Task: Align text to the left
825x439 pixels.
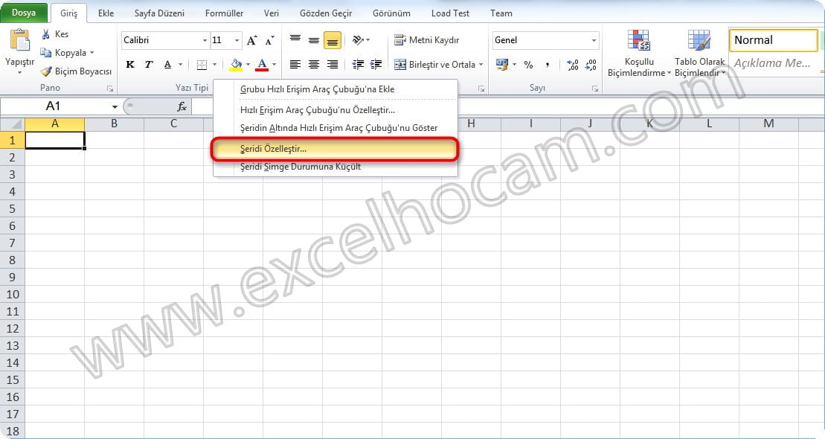Action: click(295, 65)
